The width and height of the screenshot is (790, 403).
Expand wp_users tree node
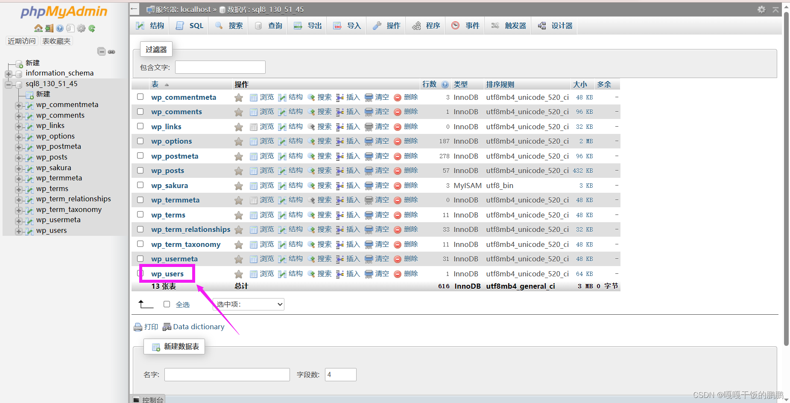[x=18, y=231]
